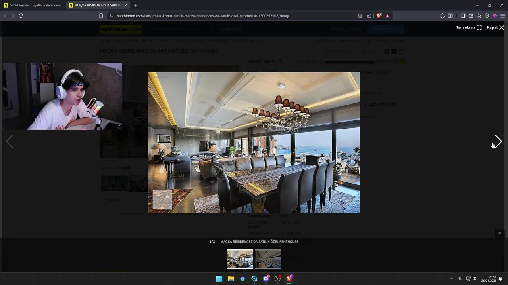Open the browser extensions puzzle icon
Image resolution: width=508 pixels, height=285 pixels.
443,16
